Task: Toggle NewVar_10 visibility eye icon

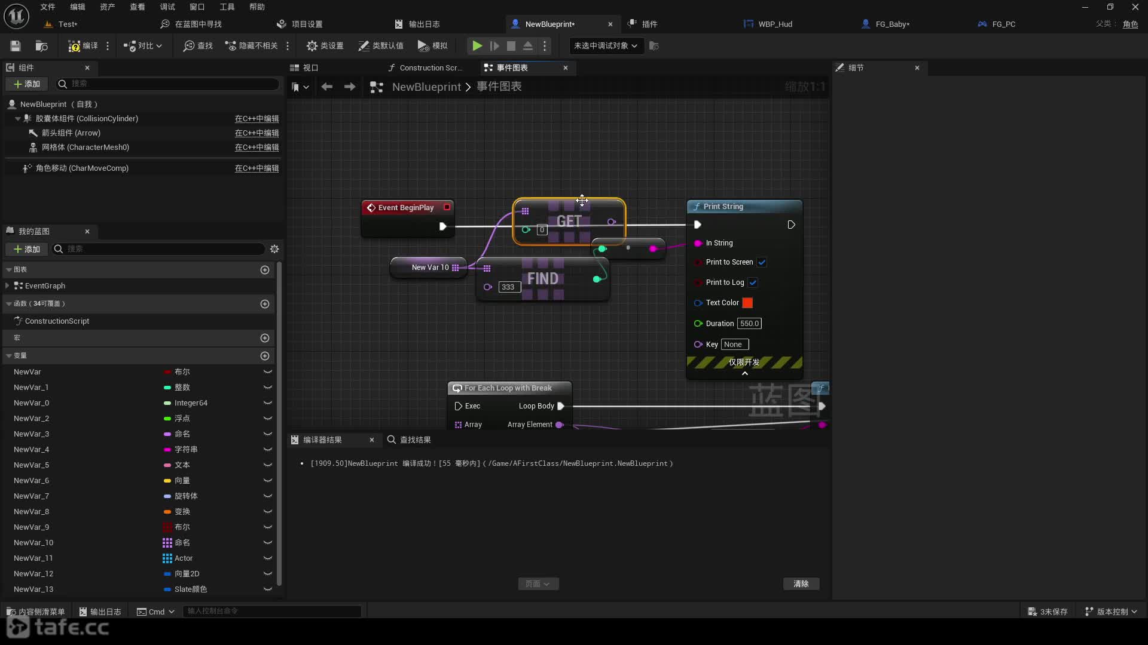Action: (268, 543)
